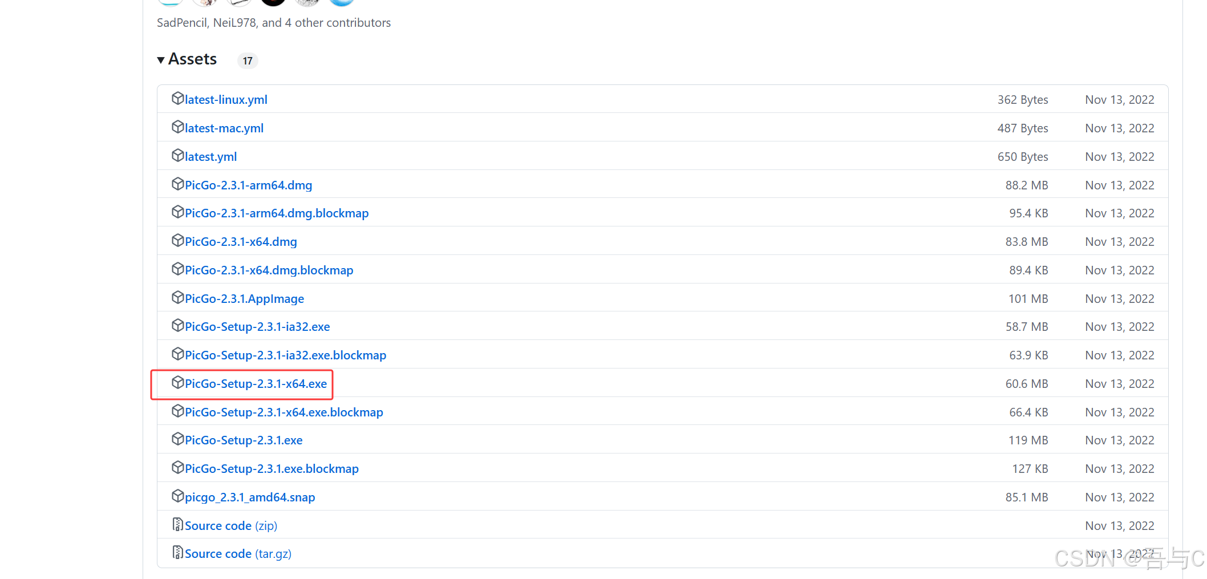The width and height of the screenshot is (1207, 579).
Task: Open PicGo-Setup-2.3.1-ia32.exe.blockmap link
Action: pyautogui.click(x=285, y=355)
